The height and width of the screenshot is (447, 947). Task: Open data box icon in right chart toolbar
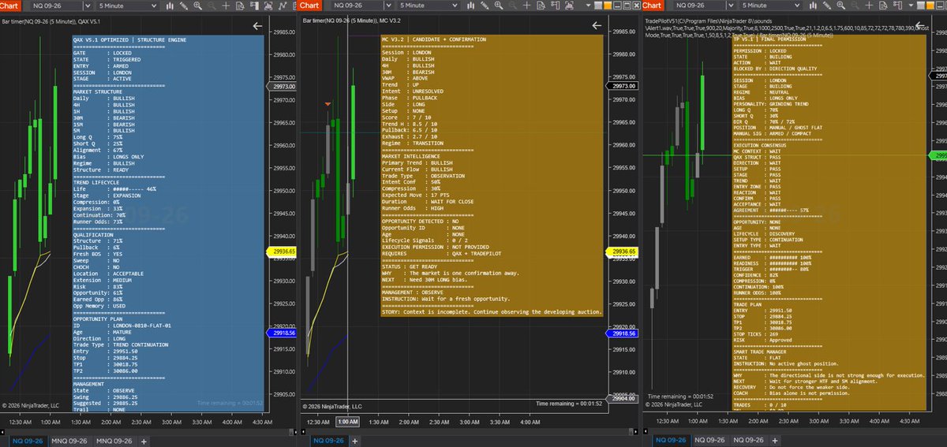pyautogui.click(x=883, y=6)
